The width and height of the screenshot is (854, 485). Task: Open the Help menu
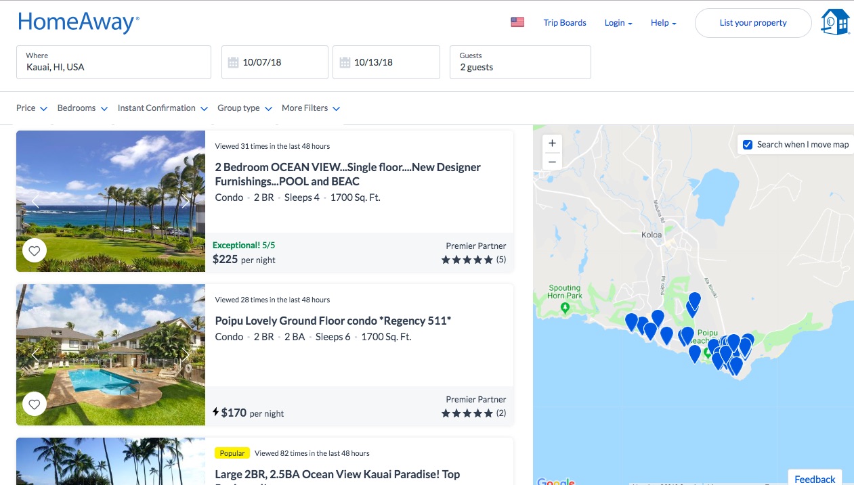point(664,23)
